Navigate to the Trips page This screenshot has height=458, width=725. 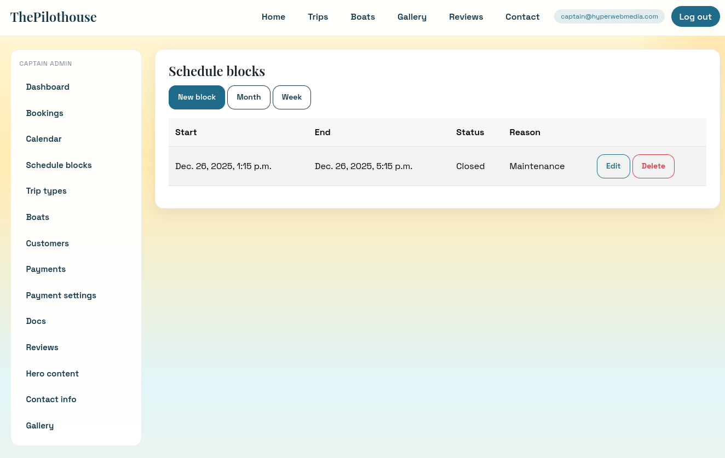click(x=318, y=17)
